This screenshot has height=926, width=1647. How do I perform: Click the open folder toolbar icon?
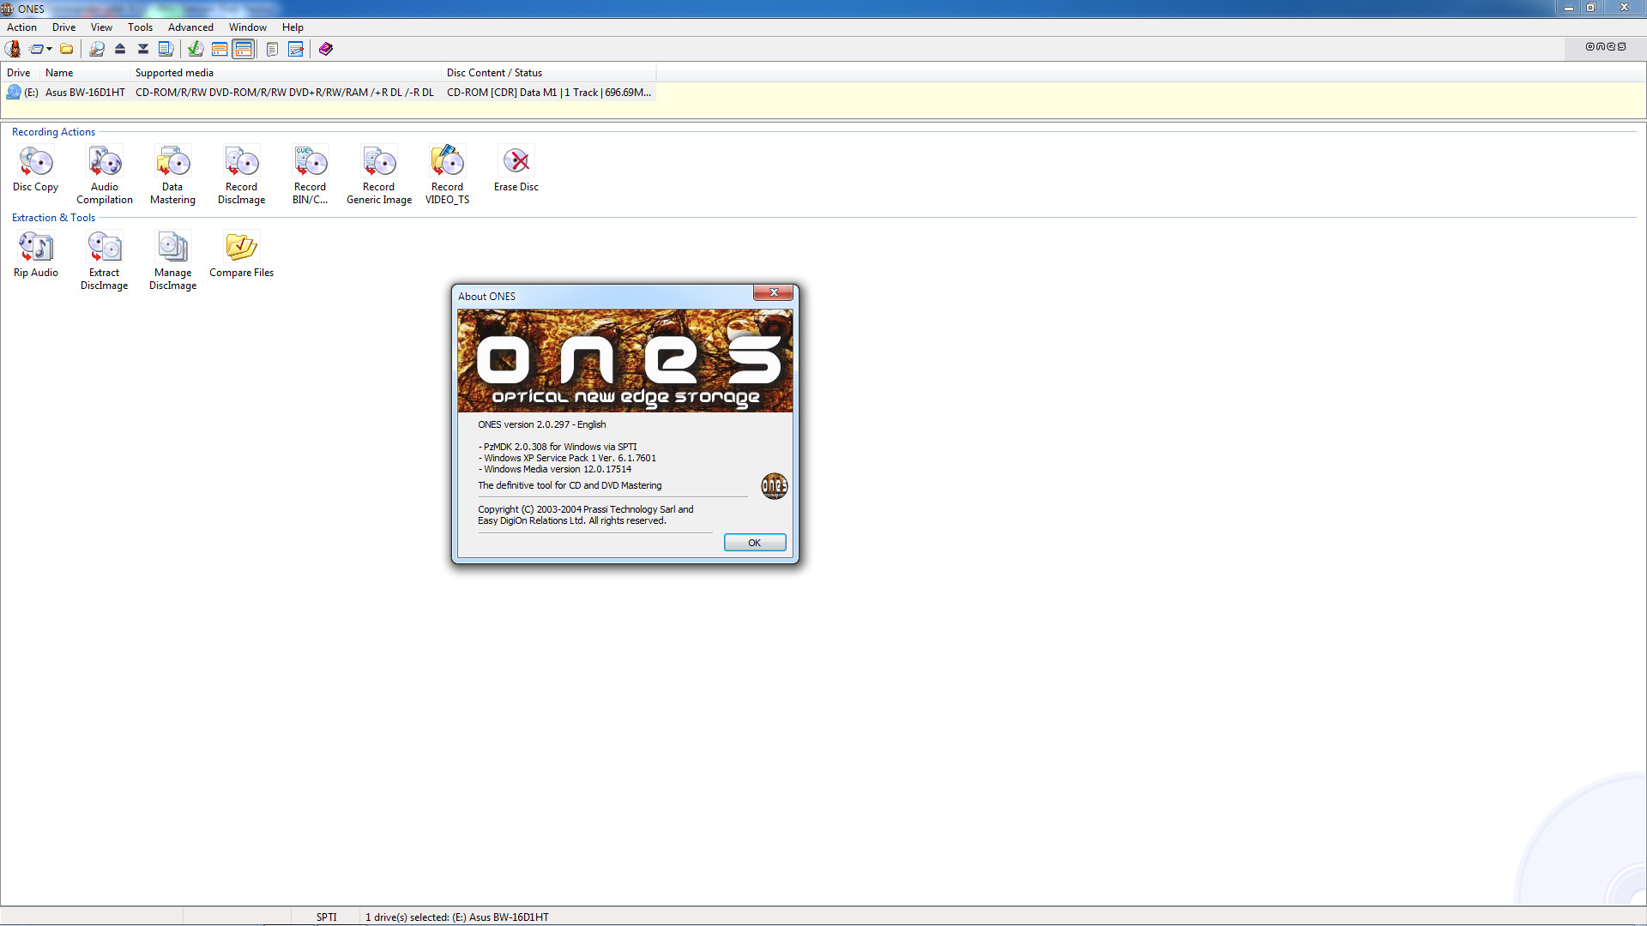(67, 50)
